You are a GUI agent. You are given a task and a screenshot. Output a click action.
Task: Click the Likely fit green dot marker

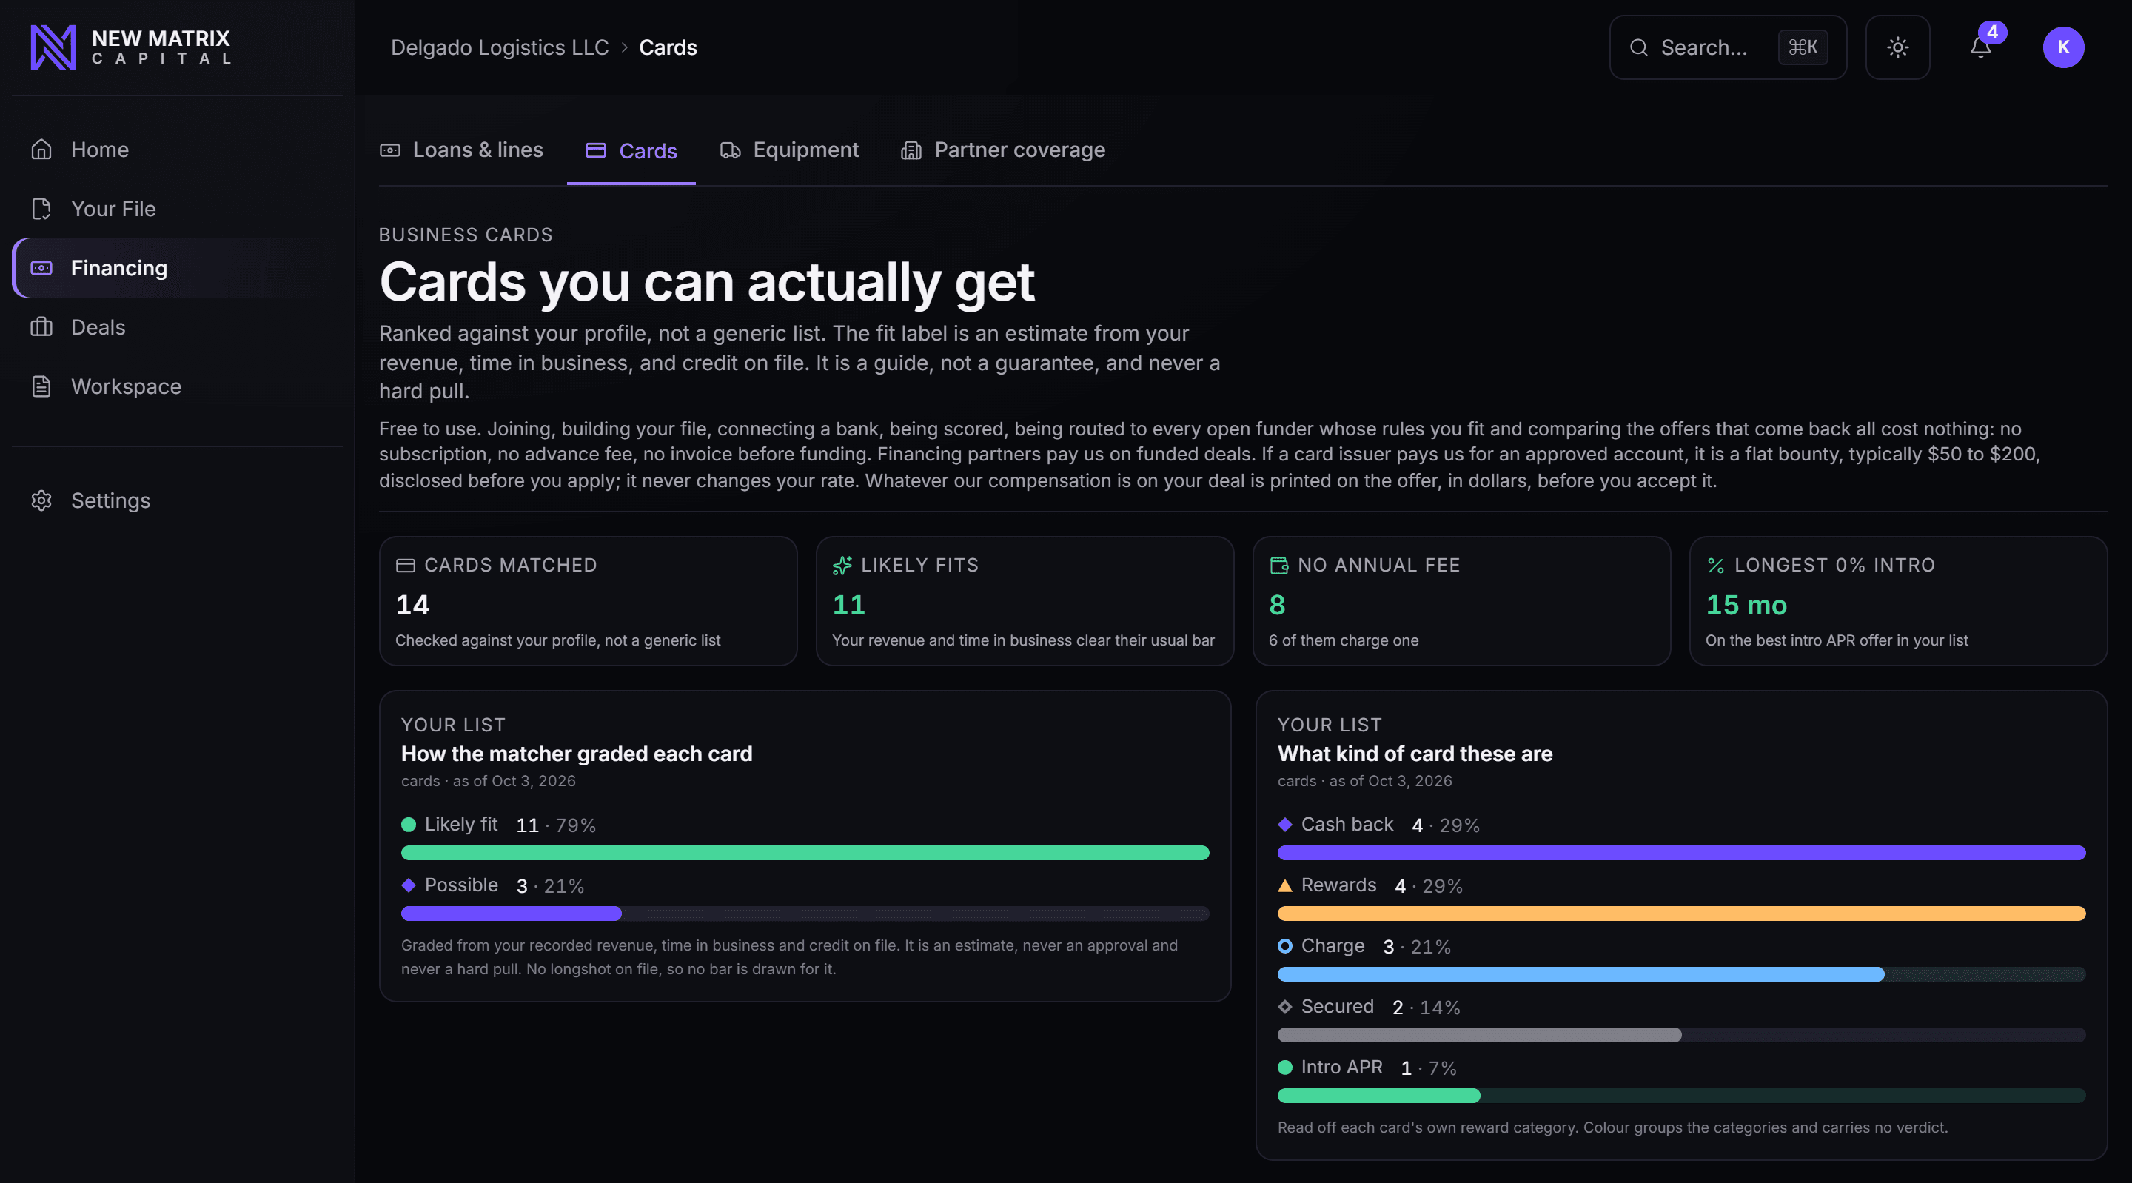click(x=408, y=825)
